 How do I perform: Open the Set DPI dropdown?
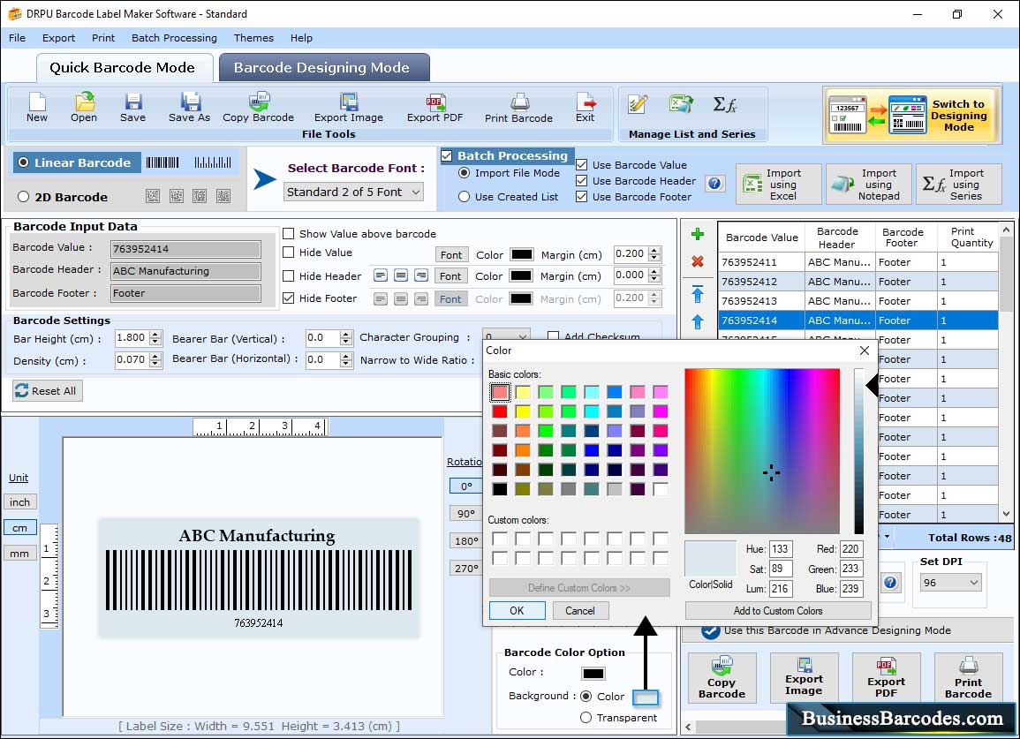click(x=951, y=583)
